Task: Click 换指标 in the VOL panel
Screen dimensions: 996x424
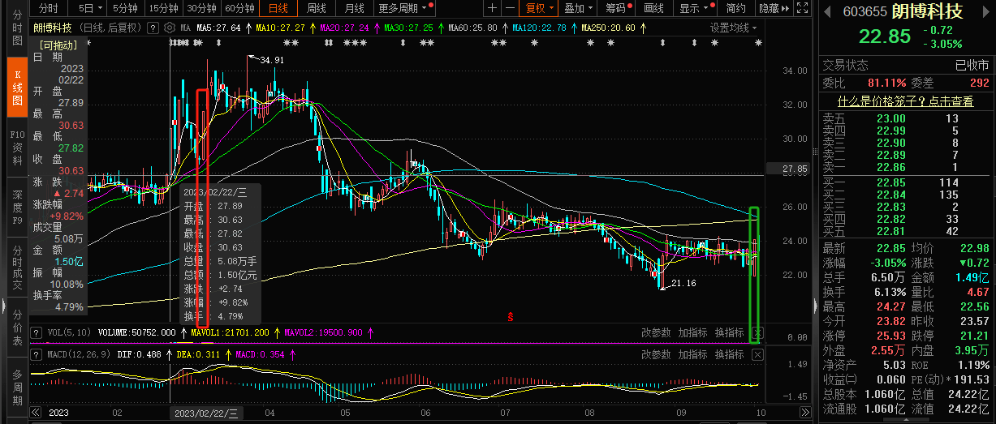Action: 730,332
